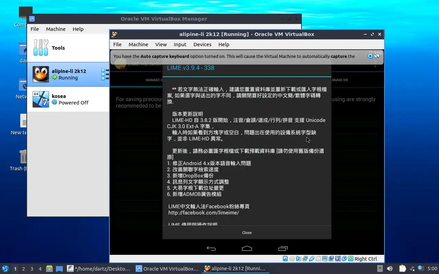Open Machine menu in running VM window

pos(138,45)
